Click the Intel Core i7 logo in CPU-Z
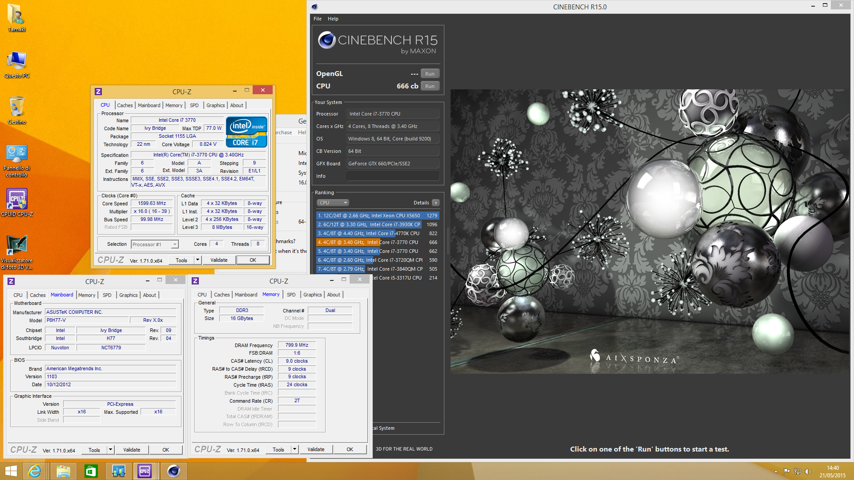The height and width of the screenshot is (480, 854). pos(246,132)
